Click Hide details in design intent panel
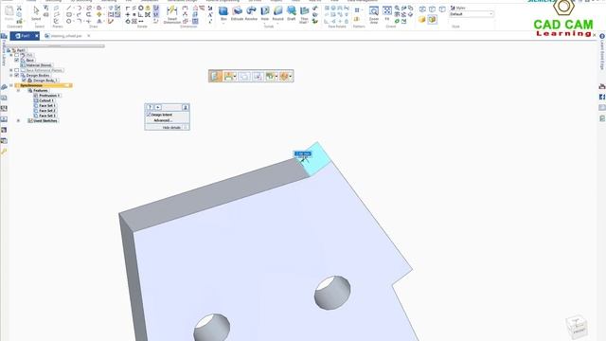The width and height of the screenshot is (606, 341). [x=171, y=128]
